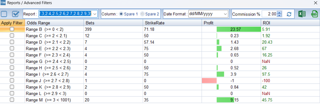320x112 pixels.
Task: Export report to CSV file icon
Action: click(314, 14)
